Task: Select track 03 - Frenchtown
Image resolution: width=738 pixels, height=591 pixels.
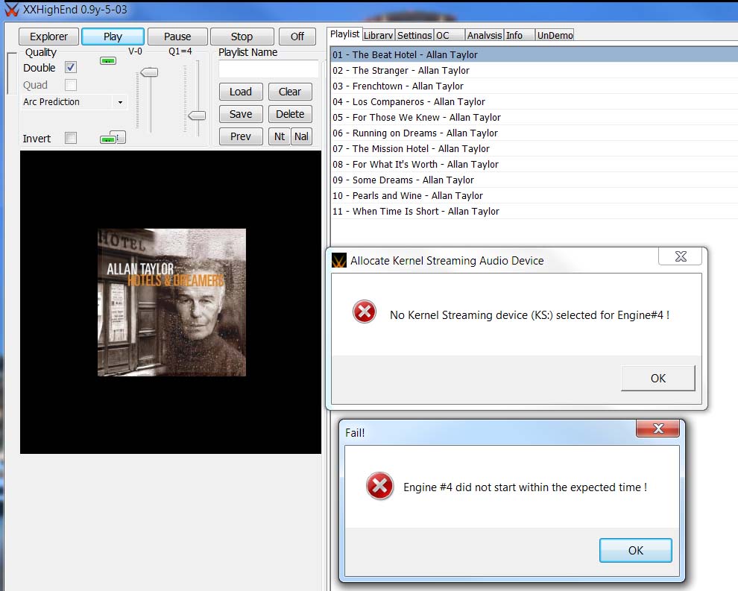Action: click(534, 86)
